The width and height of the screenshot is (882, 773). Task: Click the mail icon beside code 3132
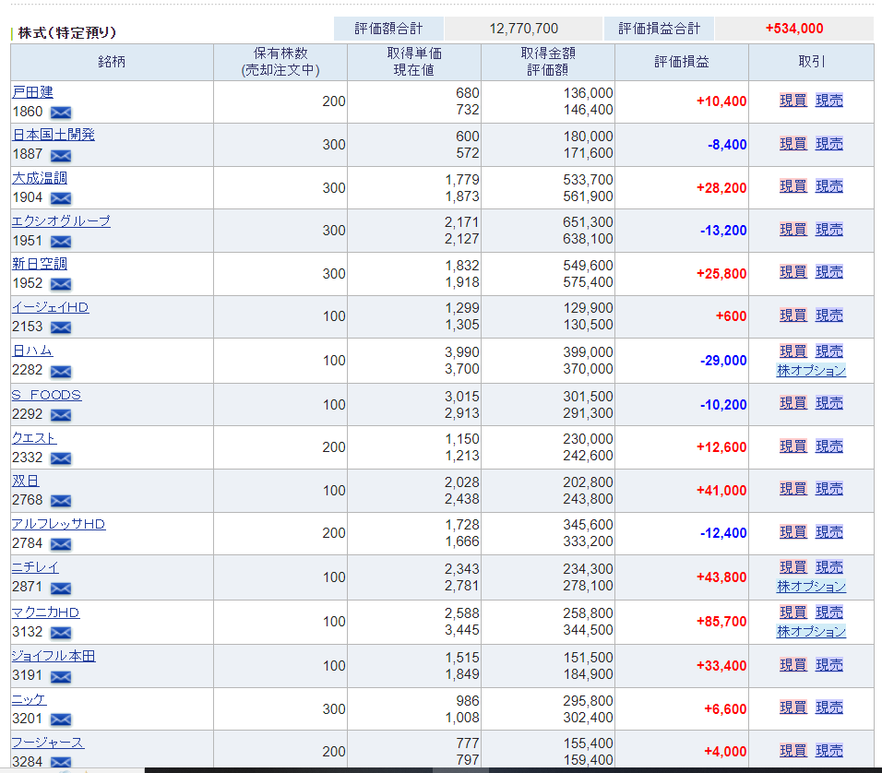61,633
